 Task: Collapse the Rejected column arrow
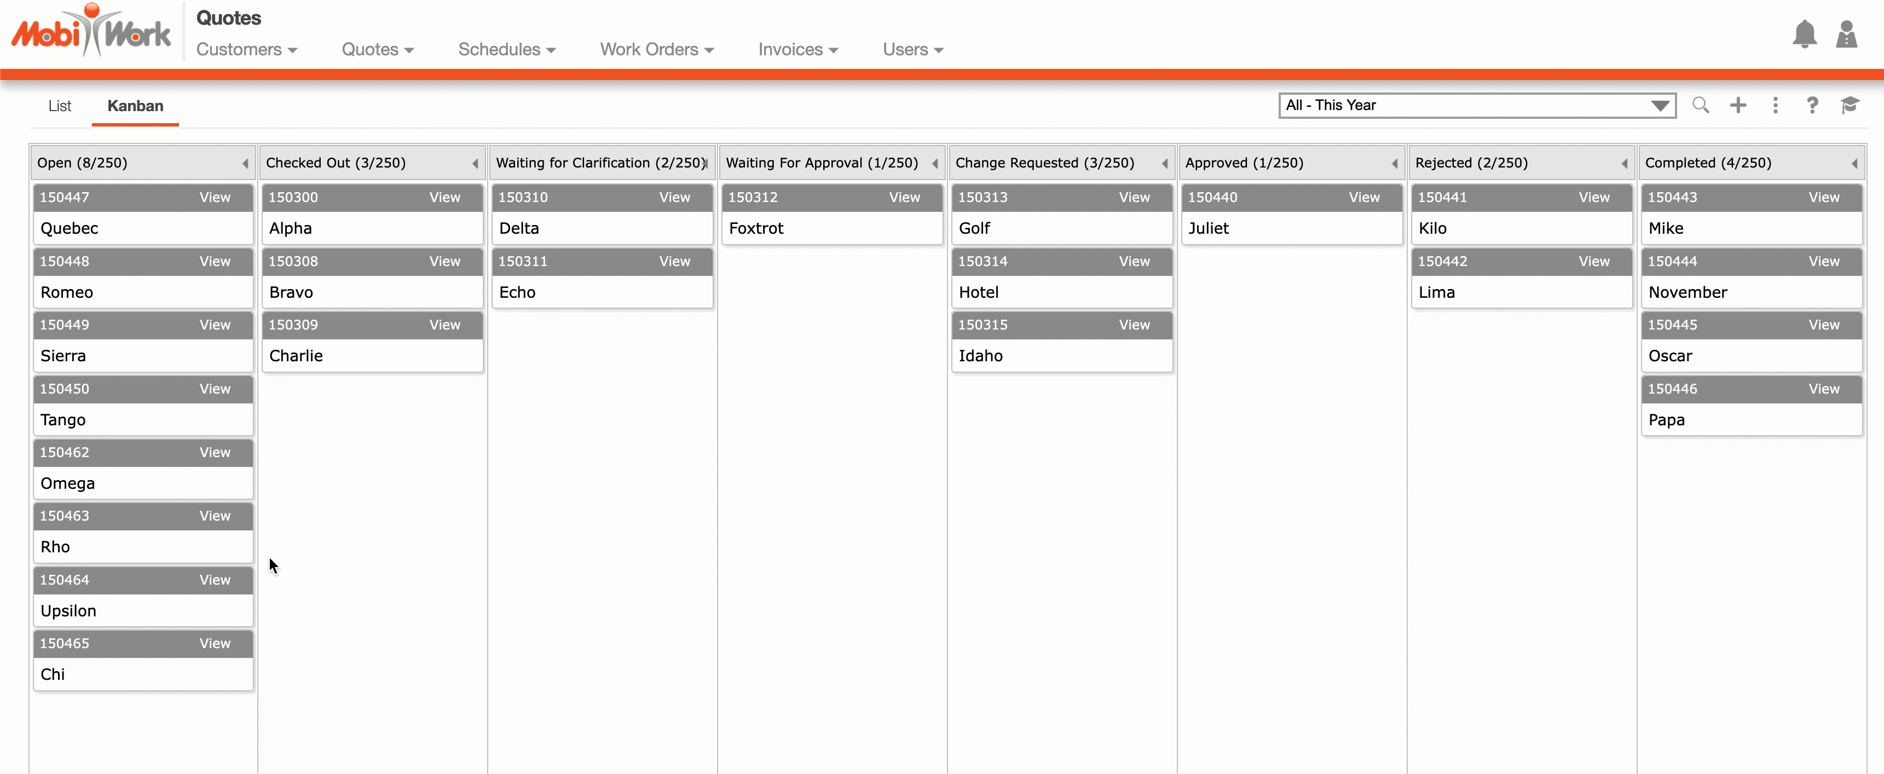click(1625, 164)
